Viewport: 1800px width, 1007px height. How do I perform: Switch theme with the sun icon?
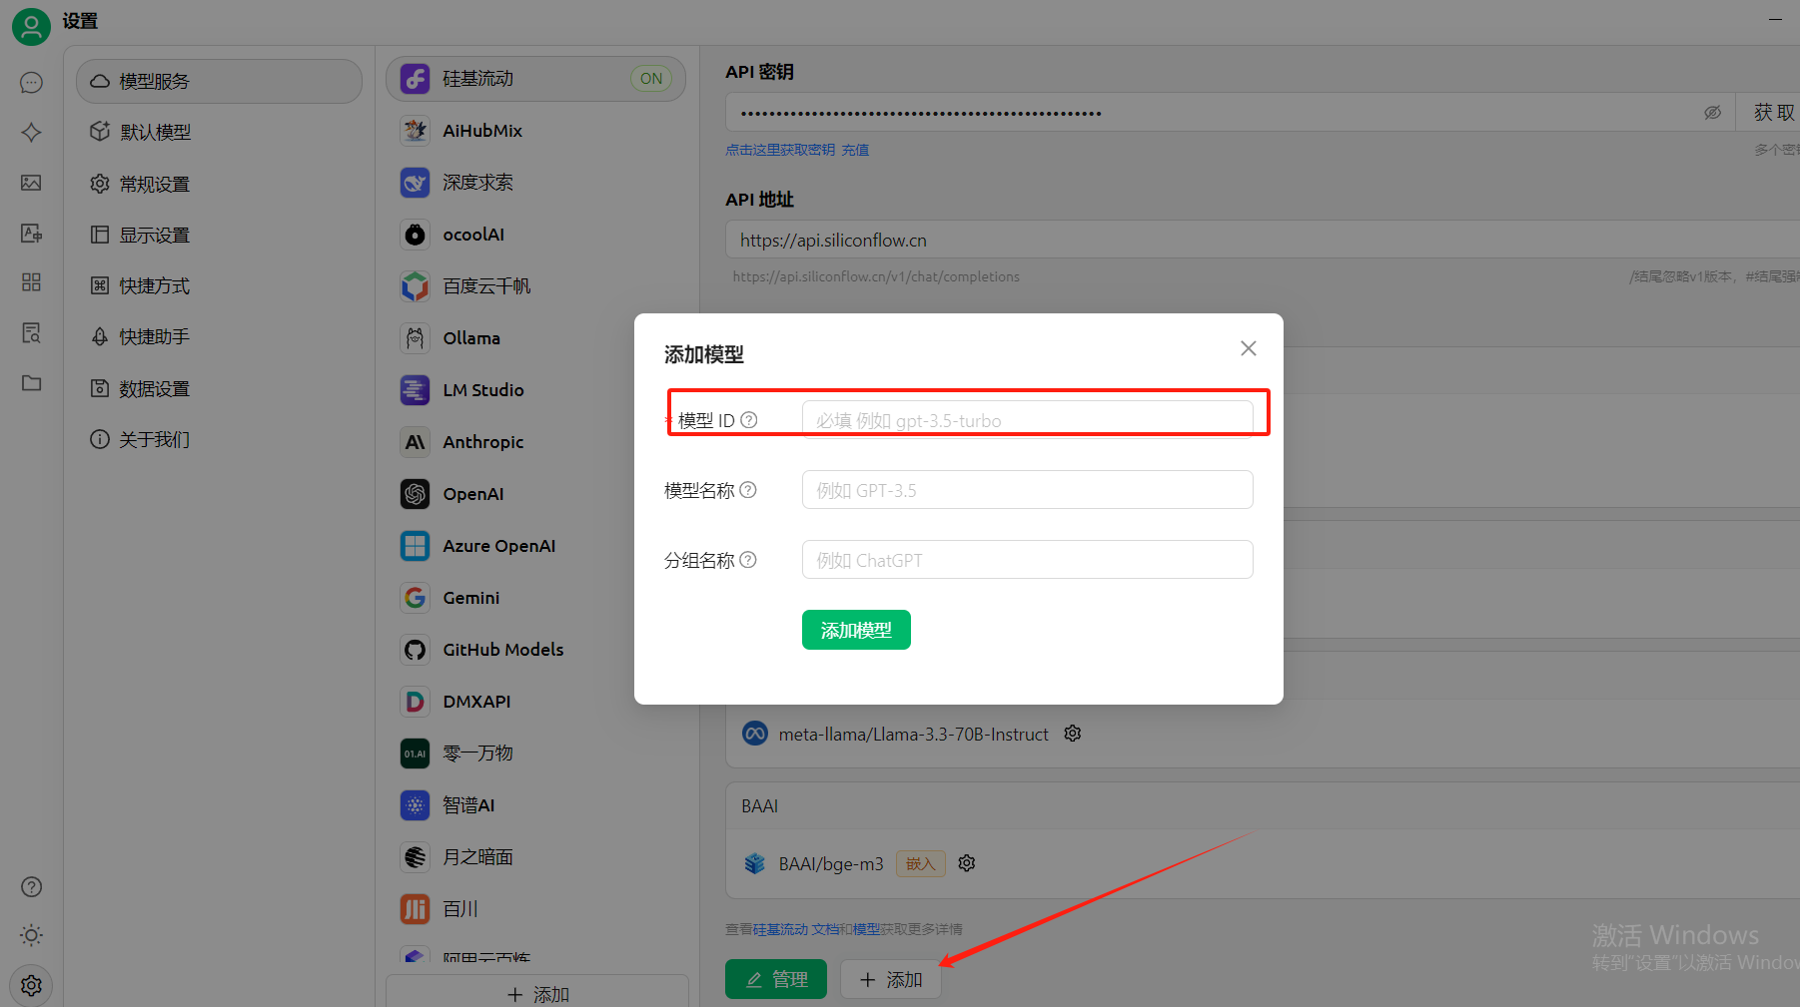click(x=31, y=935)
